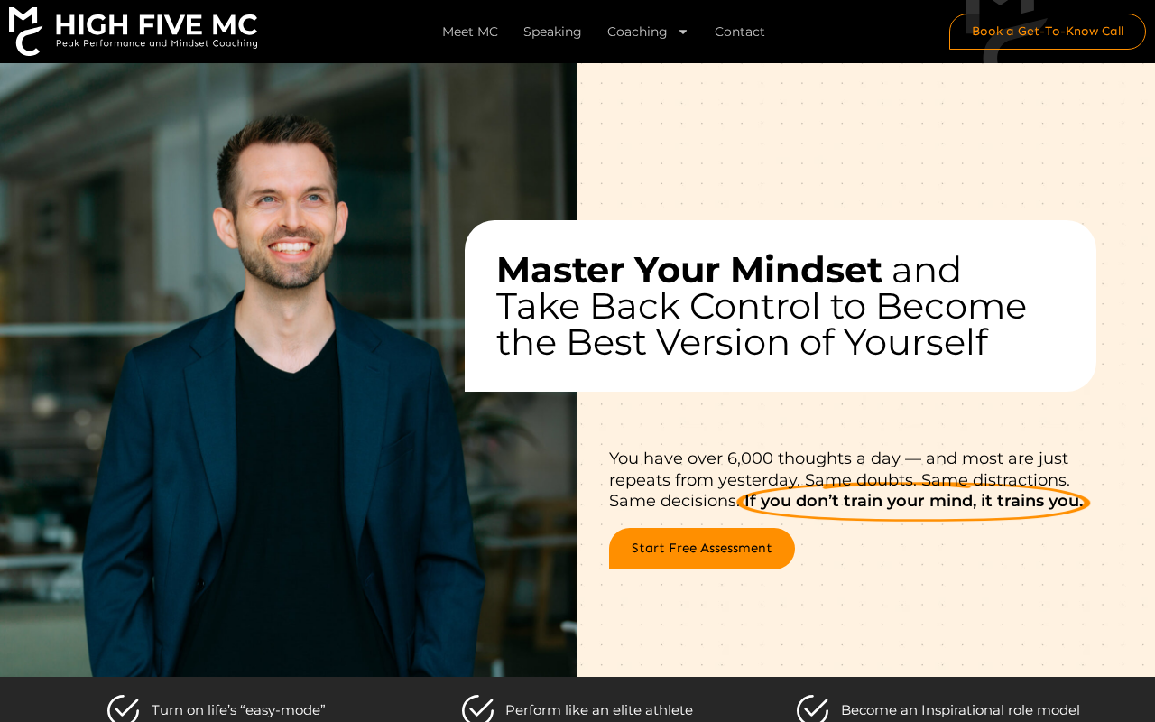This screenshot has height=722, width=1155.
Task: Click the MC logo icon in header
Action: pyautogui.click(x=25, y=32)
